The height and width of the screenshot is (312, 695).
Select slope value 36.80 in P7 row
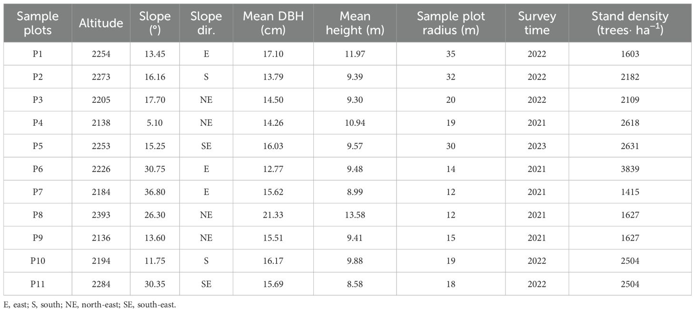[155, 192]
